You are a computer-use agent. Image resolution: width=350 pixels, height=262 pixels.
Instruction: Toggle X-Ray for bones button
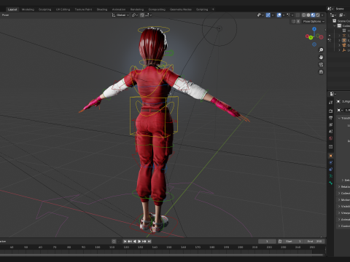(x=297, y=15)
